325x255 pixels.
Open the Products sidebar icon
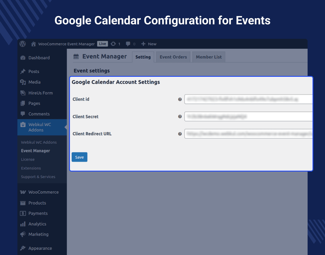pyautogui.click(x=23, y=203)
